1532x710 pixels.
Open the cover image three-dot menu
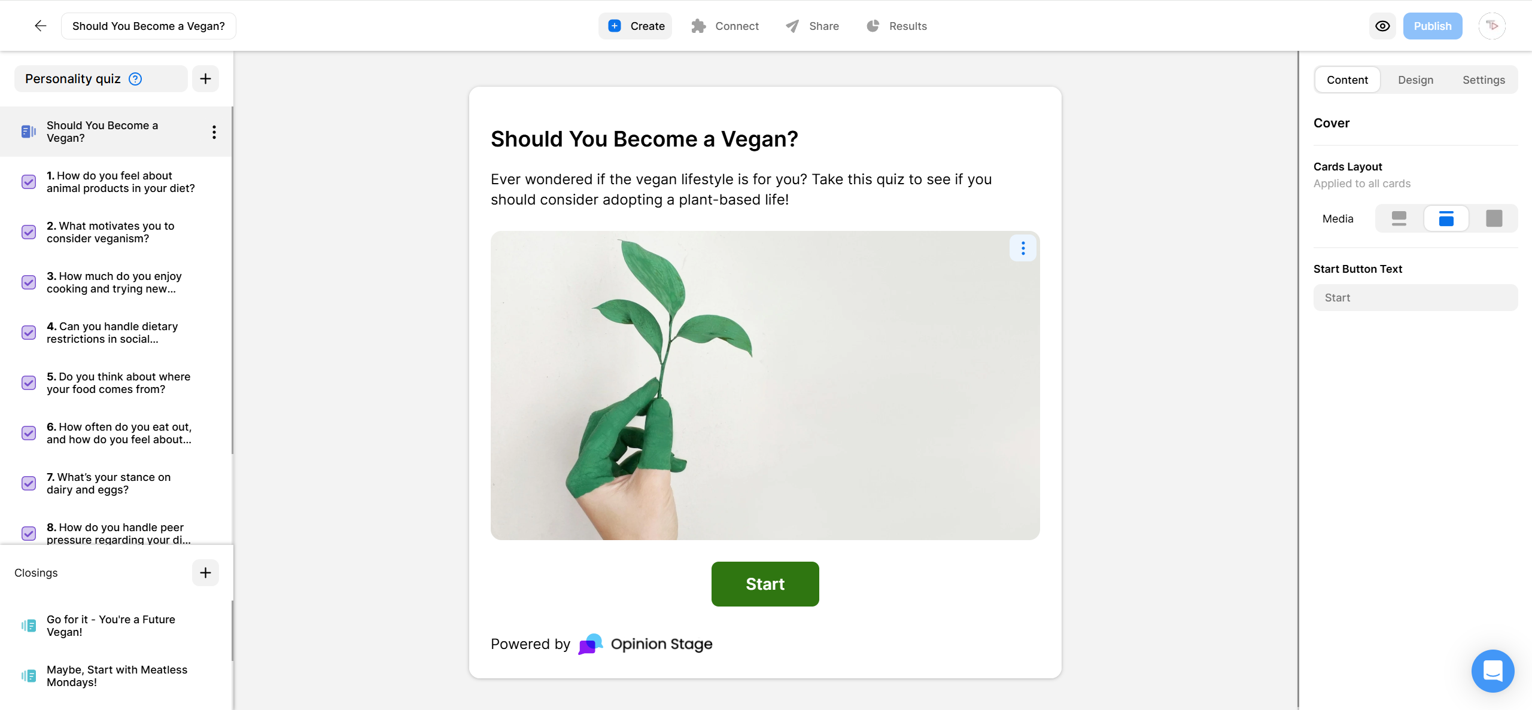point(1023,248)
